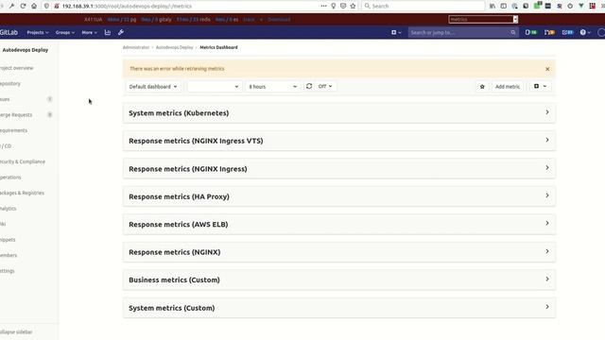The image size is (605, 340).
Task: Open the issues counter icon in navbar
Action: point(531,32)
